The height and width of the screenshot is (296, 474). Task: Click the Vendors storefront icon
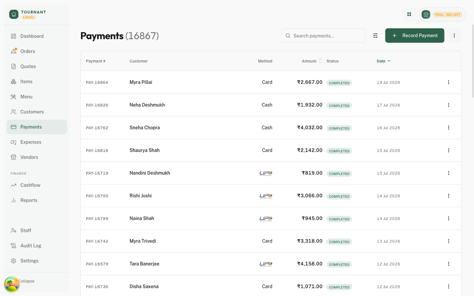coord(14,157)
